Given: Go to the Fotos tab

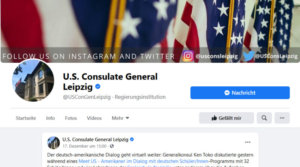Looking at the screenshot, I should click(71, 118).
